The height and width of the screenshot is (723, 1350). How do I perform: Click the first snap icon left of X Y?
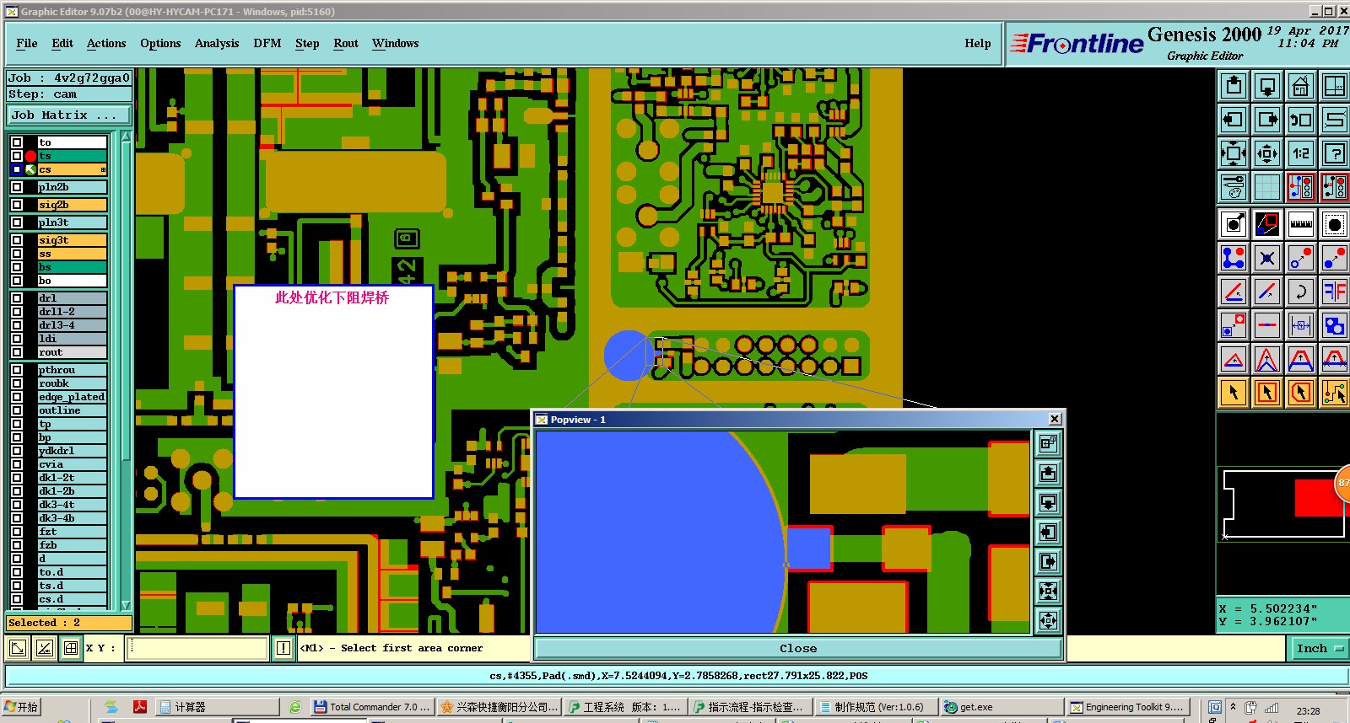coord(18,648)
